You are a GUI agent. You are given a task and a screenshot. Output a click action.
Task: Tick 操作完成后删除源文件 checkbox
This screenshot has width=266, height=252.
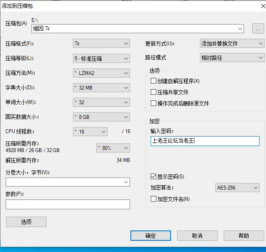click(x=153, y=103)
